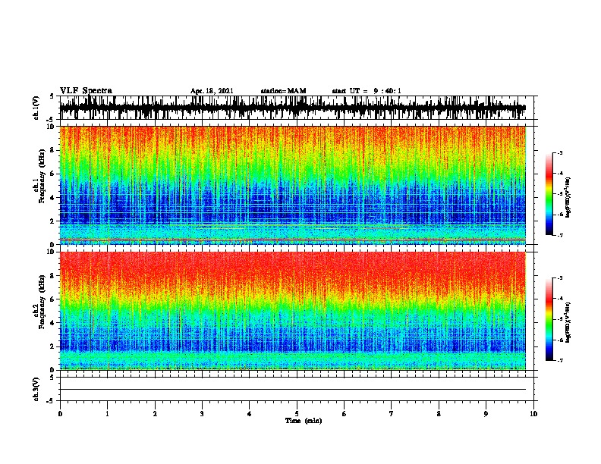Image resolution: width=601 pixels, height=464 pixels.
Task: Select the "start UT = 9 : 40: 1" text
Action: (367, 91)
